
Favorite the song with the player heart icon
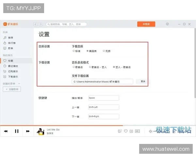(126, 131)
